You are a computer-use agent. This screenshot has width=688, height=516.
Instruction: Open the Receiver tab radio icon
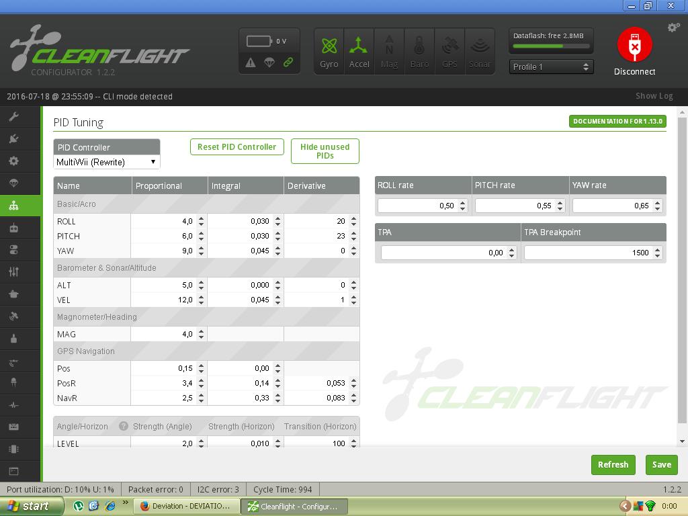(x=13, y=228)
